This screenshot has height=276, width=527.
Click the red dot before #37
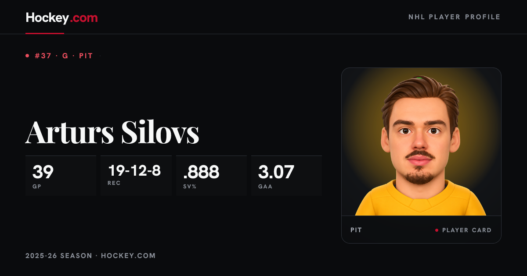(x=27, y=56)
